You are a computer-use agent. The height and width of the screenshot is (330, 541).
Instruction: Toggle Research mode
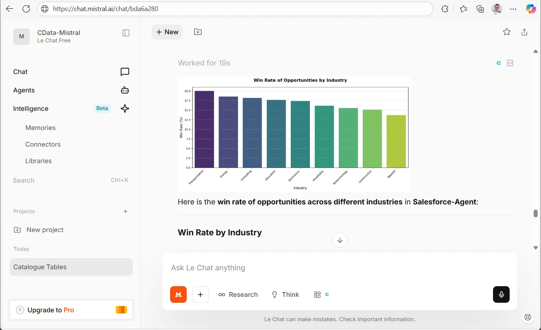[x=238, y=295]
